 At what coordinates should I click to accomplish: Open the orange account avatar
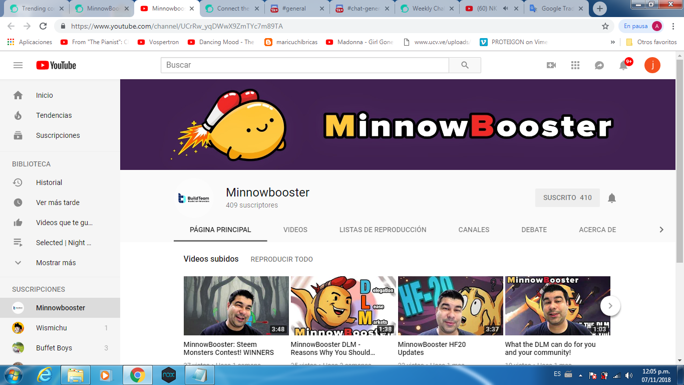(652, 65)
